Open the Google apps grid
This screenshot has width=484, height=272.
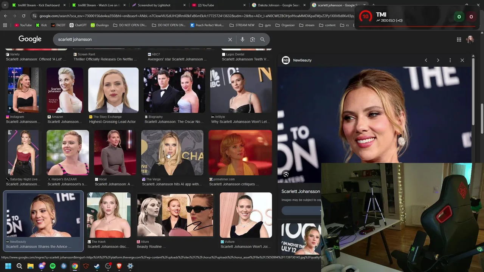459,39
